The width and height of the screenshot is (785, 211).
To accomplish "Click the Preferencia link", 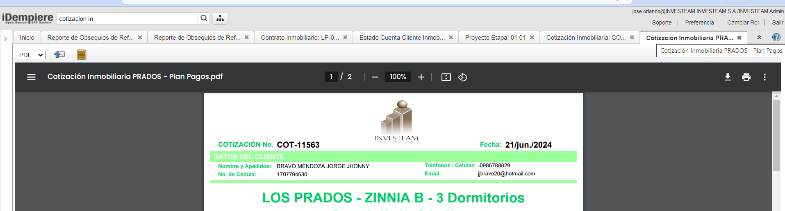I will pyautogui.click(x=699, y=22).
